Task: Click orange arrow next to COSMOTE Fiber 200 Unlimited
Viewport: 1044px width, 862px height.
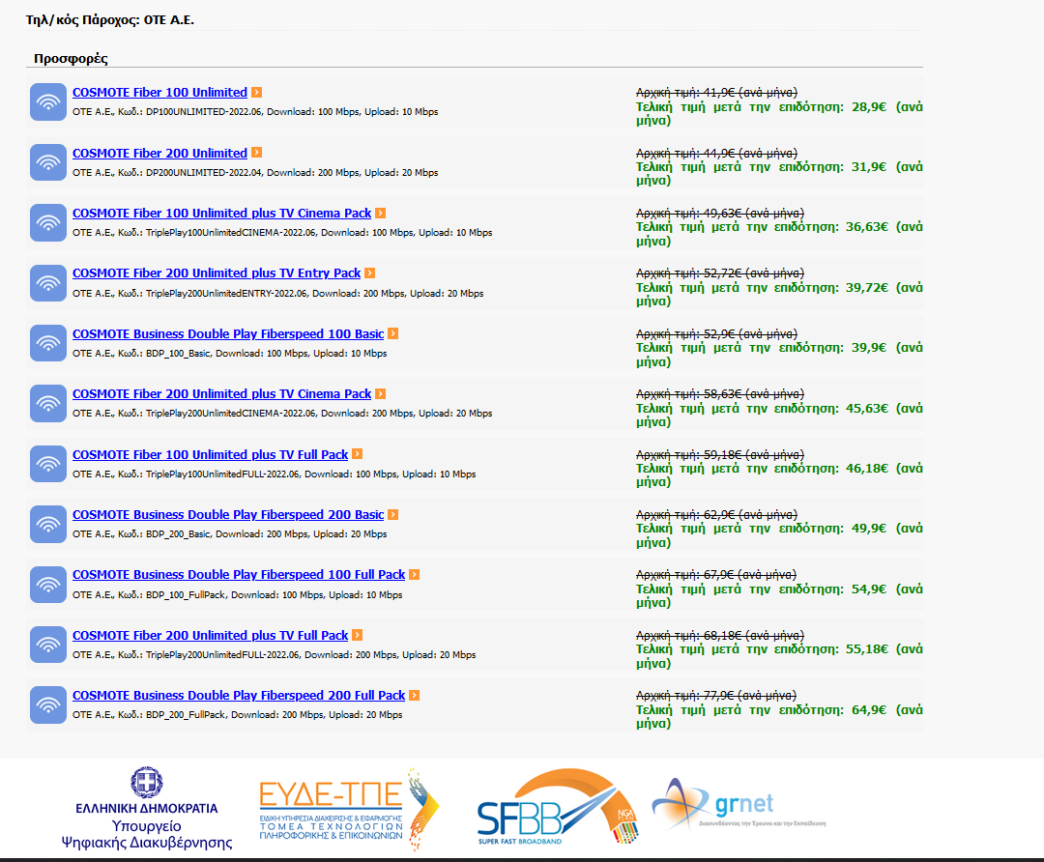Action: point(256,153)
